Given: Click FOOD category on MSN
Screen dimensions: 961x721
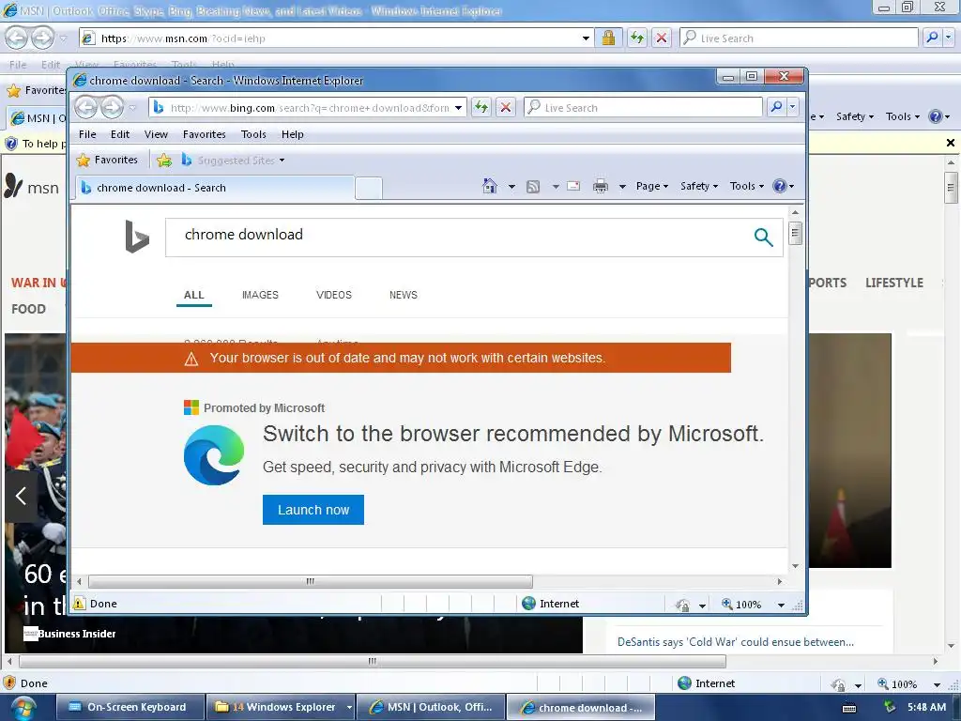Looking at the screenshot, I should click(x=28, y=309).
